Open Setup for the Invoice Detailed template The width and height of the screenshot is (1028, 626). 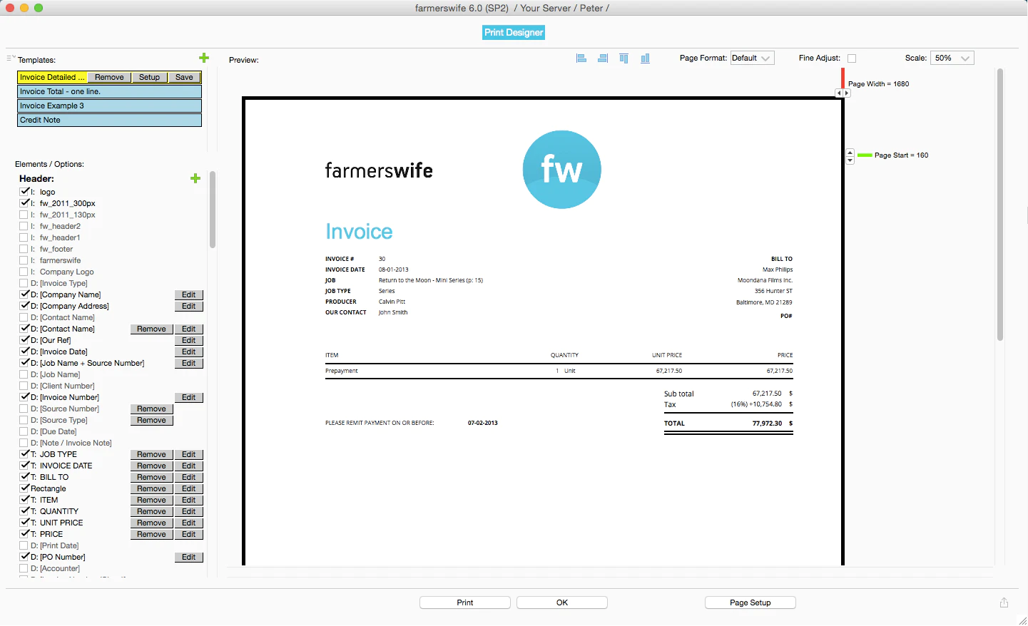click(x=150, y=77)
